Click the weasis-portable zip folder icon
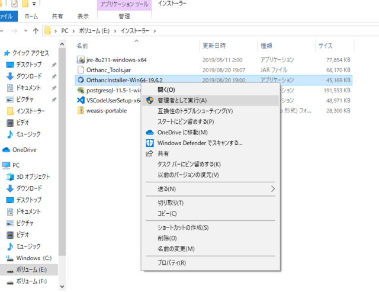 coord(82,111)
